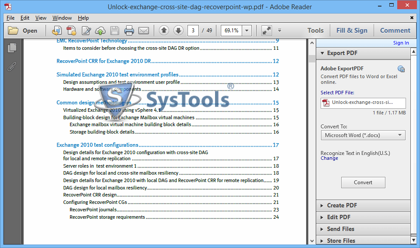The image size is (420, 248).
Task: Click the Adobe Reader title bar icon
Action: tap(8, 7)
